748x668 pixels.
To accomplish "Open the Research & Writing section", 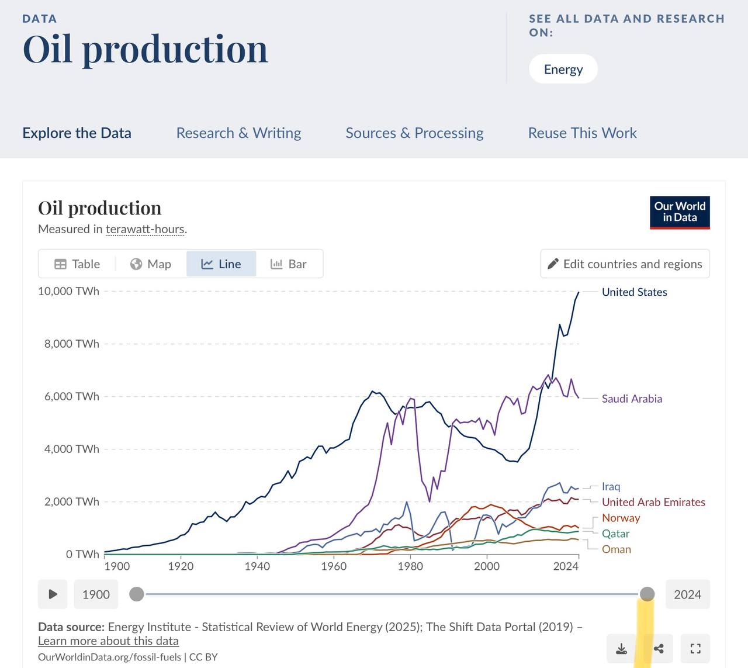I will 238,133.
